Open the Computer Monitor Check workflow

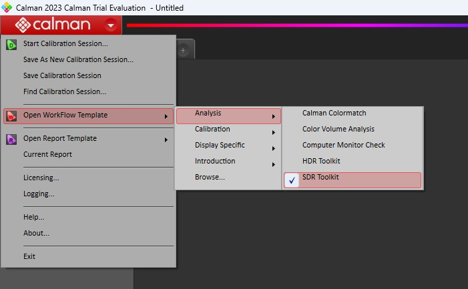coord(344,146)
